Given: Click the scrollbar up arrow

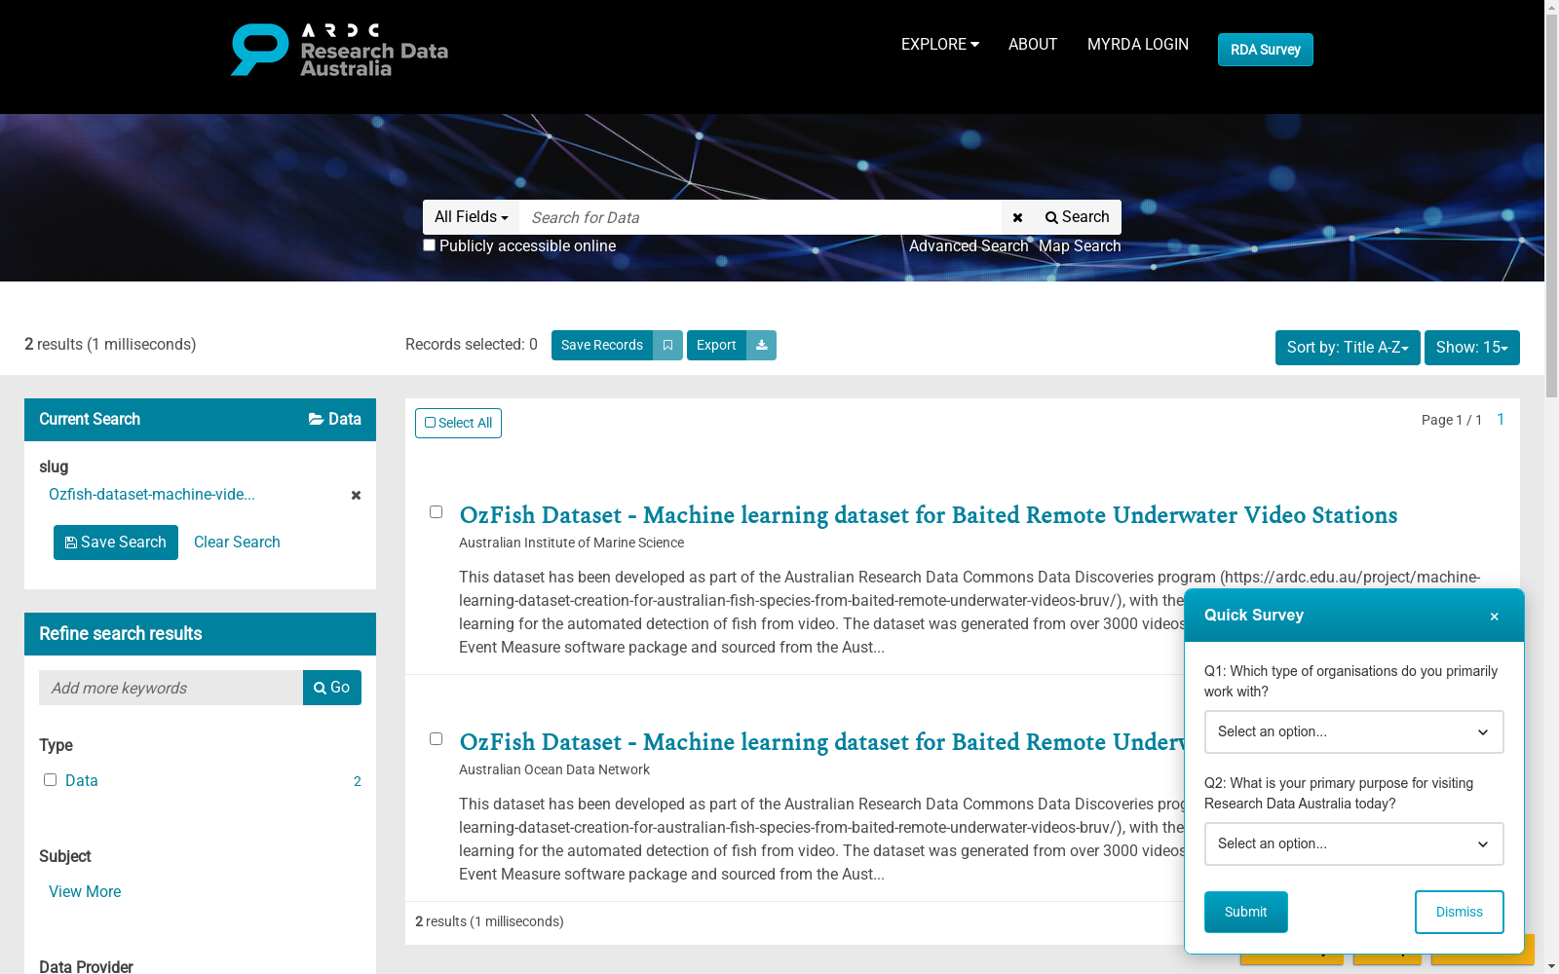Looking at the screenshot, I should (x=1551, y=8).
